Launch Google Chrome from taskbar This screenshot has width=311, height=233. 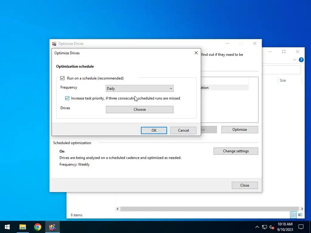tap(37, 227)
